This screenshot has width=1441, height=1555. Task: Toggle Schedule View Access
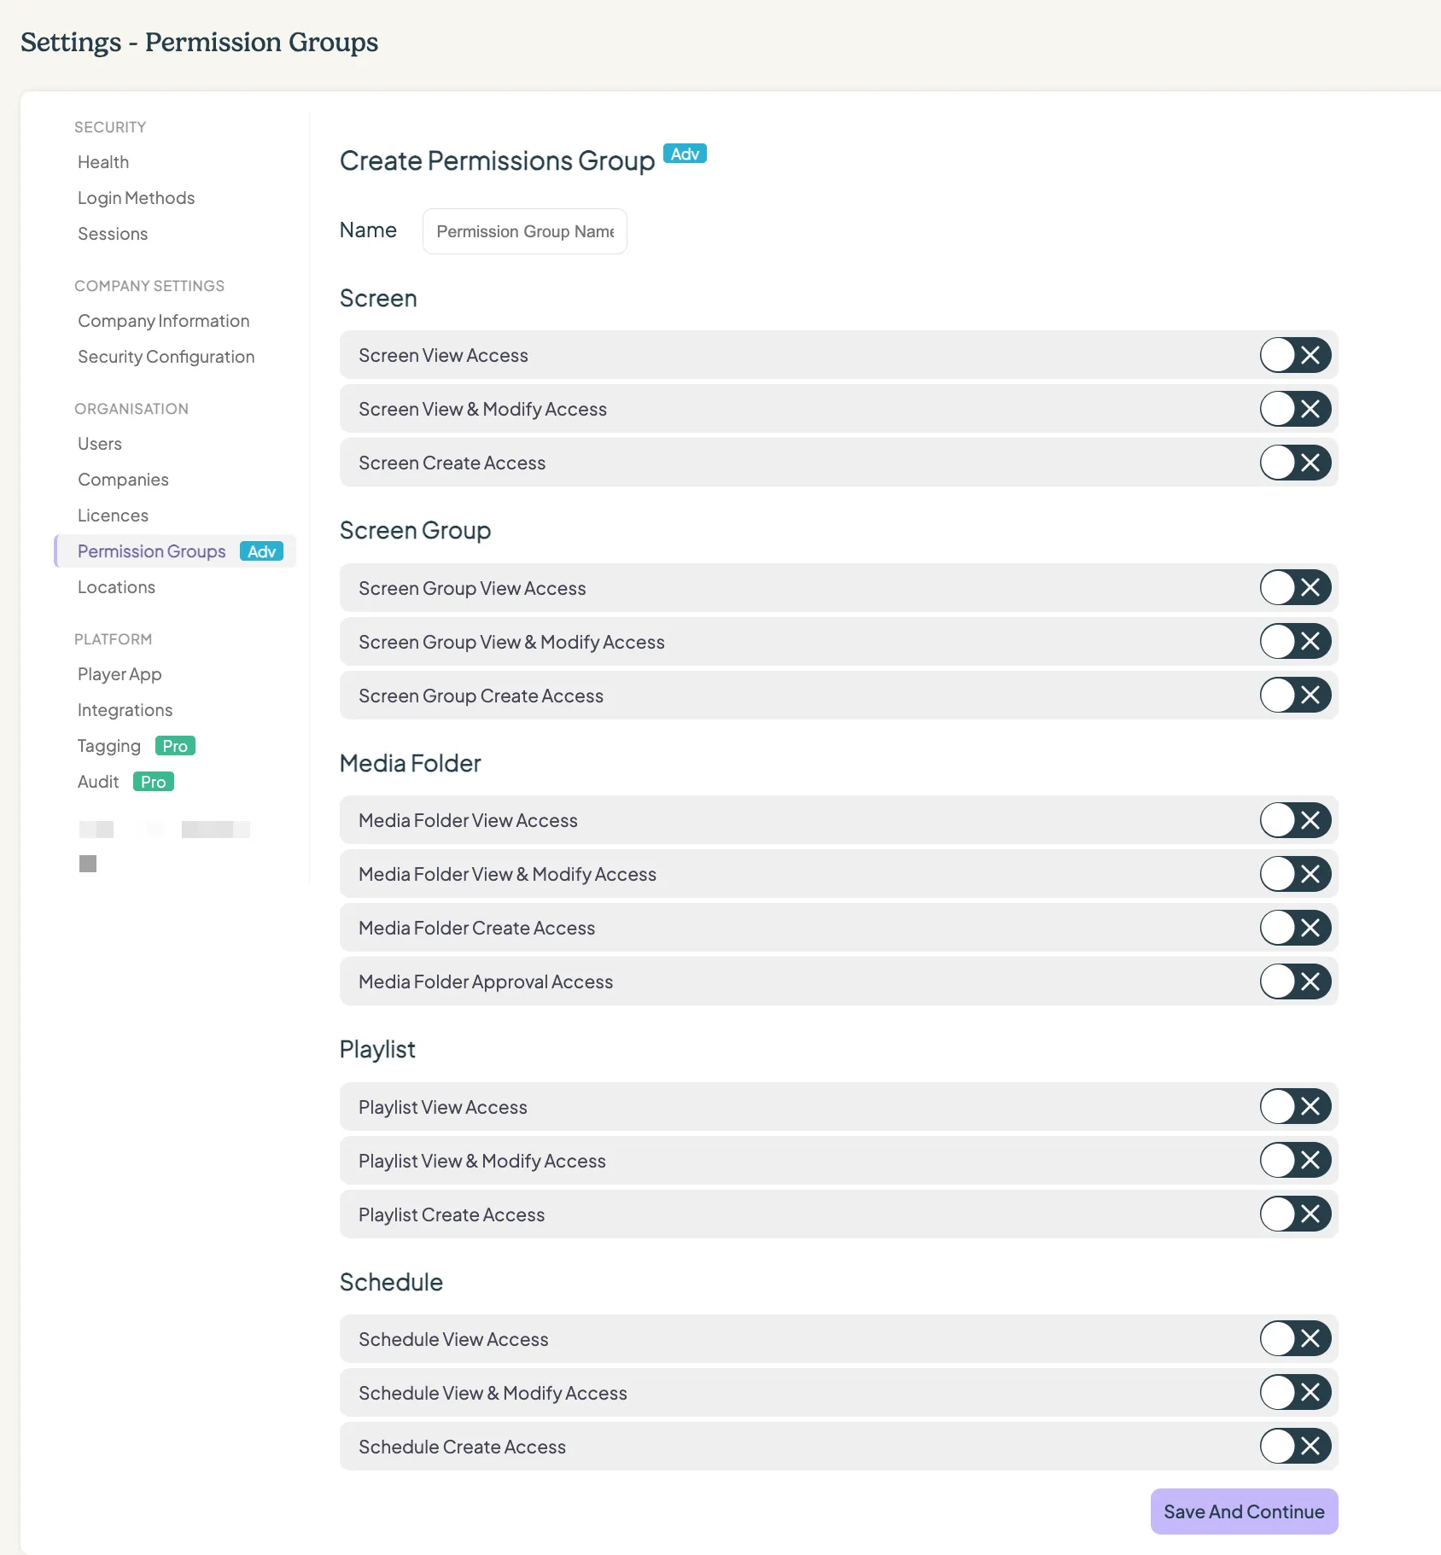click(x=1295, y=1338)
